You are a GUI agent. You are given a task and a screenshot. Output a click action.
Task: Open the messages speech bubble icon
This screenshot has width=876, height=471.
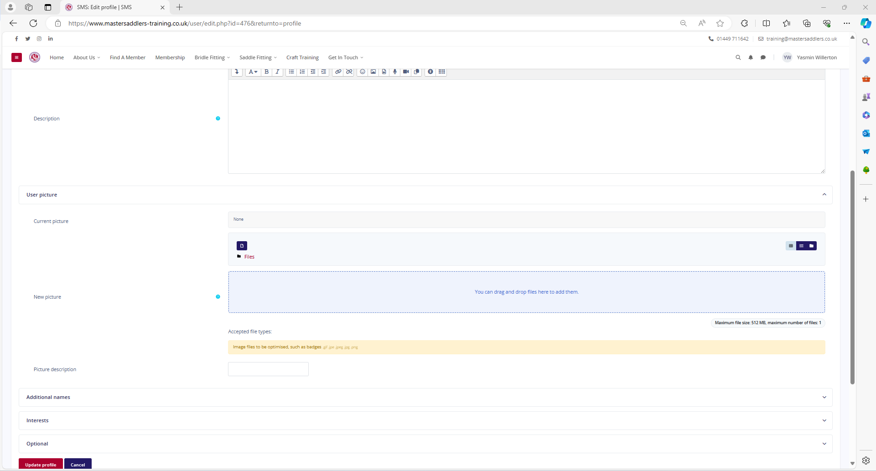(763, 57)
